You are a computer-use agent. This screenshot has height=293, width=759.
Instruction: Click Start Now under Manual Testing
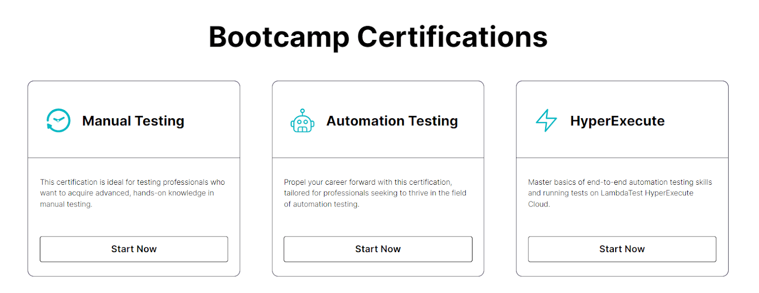tap(133, 249)
